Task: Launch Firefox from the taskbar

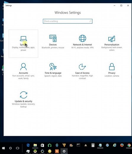Action: click(x=122, y=145)
